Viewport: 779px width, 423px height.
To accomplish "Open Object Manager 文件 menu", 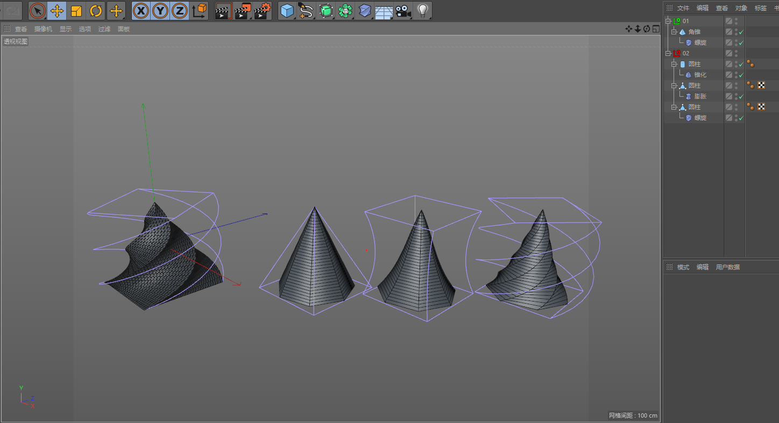I will 683,8.
